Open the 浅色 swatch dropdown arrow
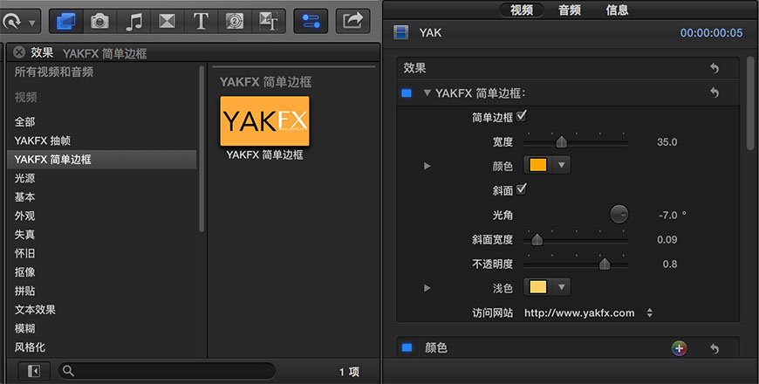759x384 pixels. pos(561,287)
